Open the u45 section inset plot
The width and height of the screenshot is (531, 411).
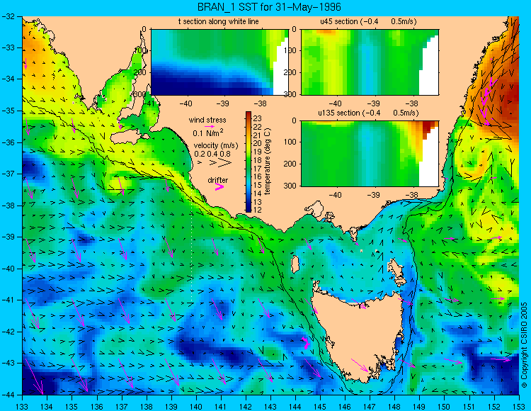coord(370,62)
